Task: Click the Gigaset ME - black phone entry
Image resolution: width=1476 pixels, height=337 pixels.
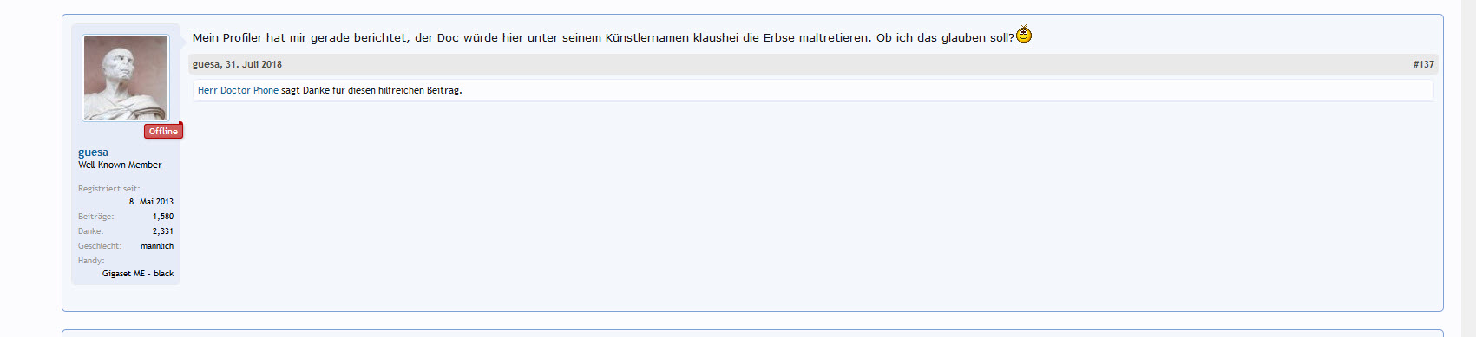Action: point(138,274)
